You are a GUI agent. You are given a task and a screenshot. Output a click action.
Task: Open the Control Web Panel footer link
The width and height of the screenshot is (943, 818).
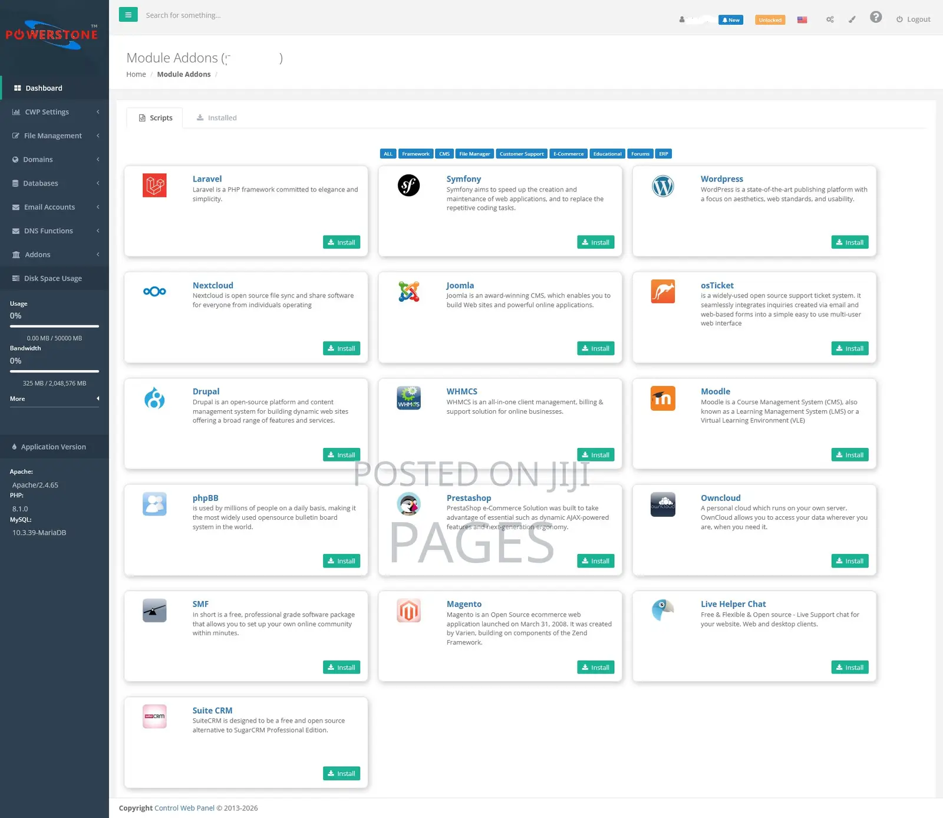(184, 808)
